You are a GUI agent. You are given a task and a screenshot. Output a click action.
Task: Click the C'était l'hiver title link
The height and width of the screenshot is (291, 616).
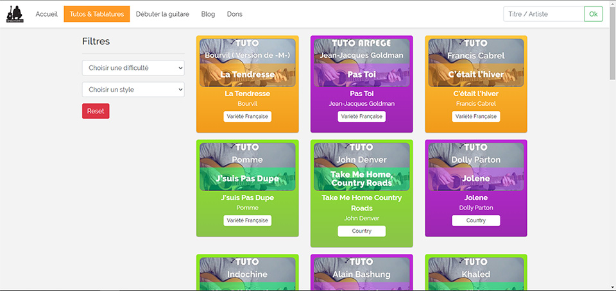point(475,94)
